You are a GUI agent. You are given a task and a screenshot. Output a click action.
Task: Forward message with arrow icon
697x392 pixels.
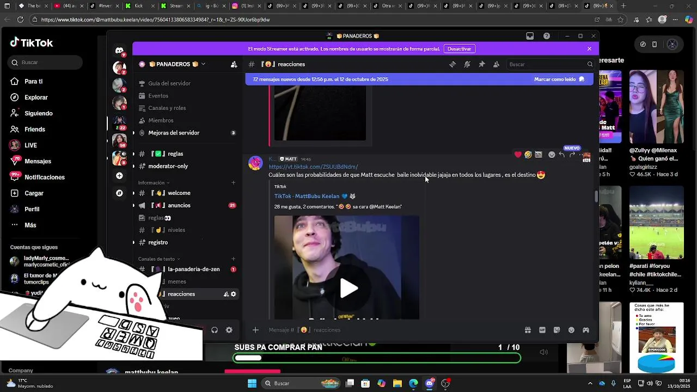tap(572, 155)
